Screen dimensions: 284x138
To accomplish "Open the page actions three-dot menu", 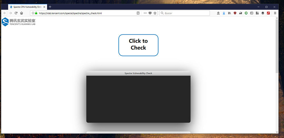I will (145, 13).
